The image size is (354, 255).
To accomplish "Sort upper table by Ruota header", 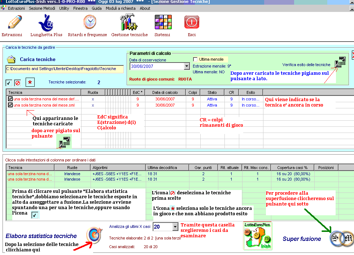I will [x=93, y=92].
